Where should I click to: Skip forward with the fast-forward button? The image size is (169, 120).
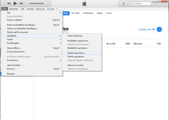pos(21,4)
